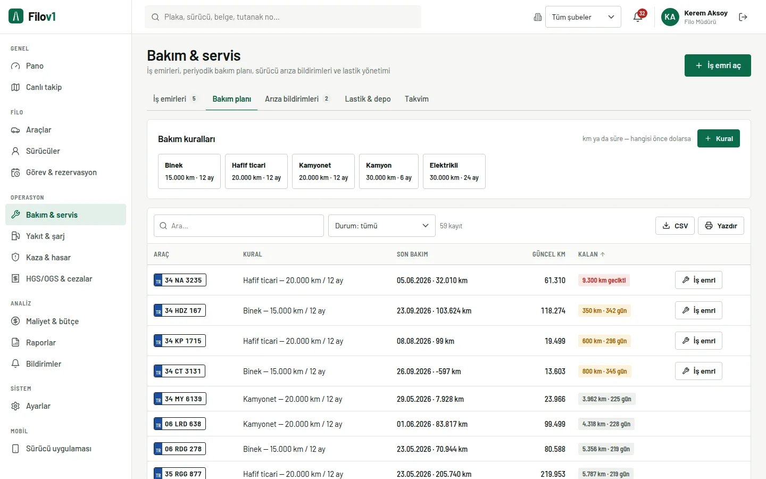The image size is (766, 479).
Task: Expand the Tüm şubeler branch dropdown
Action: point(583,17)
